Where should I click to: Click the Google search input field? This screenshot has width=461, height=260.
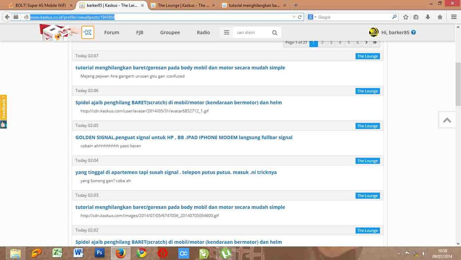tap(354, 17)
